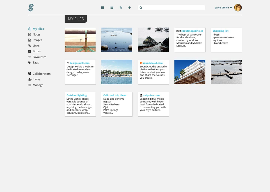
Task: Click the Collaborators people icon
Action: coord(30,74)
